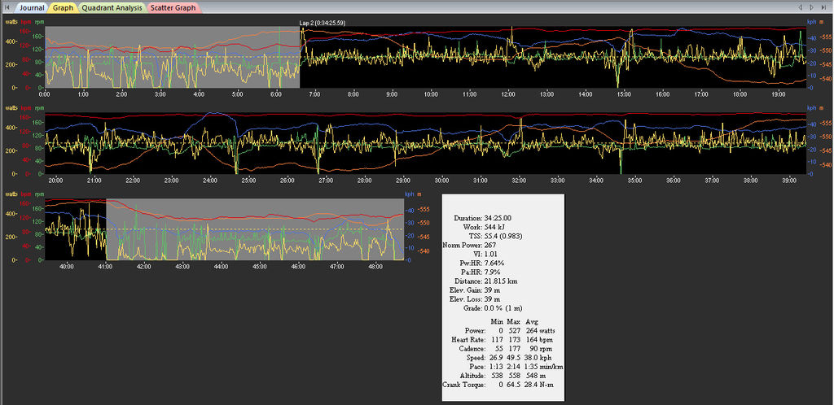Click the 15:00 time mark on top chart
The height and width of the screenshot is (405, 834).
pyautogui.click(x=624, y=94)
